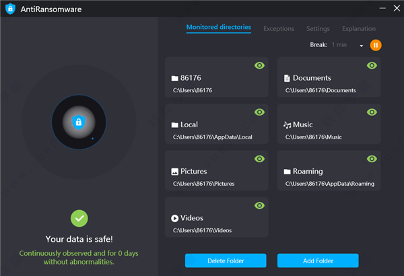
Task: Open the Exceptions tab
Action: point(279,28)
